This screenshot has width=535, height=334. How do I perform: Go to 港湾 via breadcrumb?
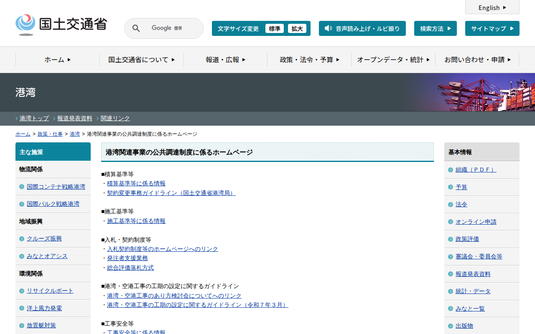[75, 134]
